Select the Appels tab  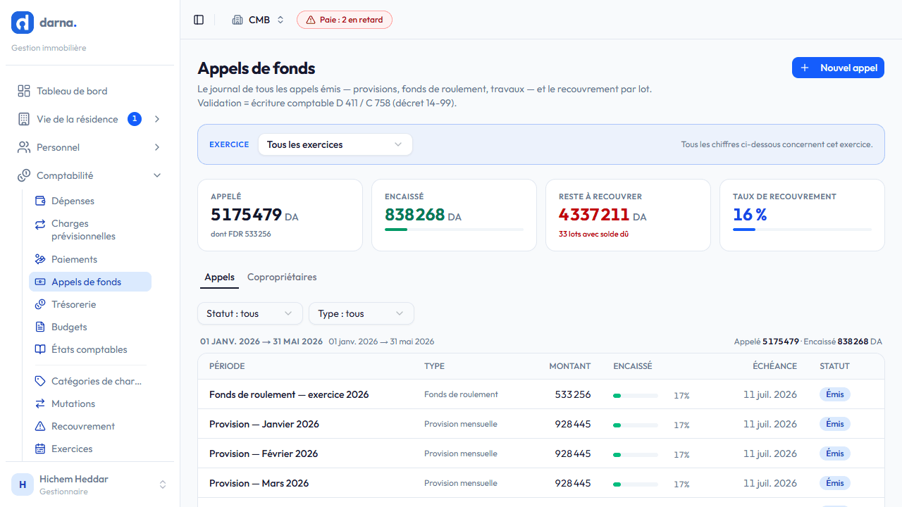tap(219, 277)
